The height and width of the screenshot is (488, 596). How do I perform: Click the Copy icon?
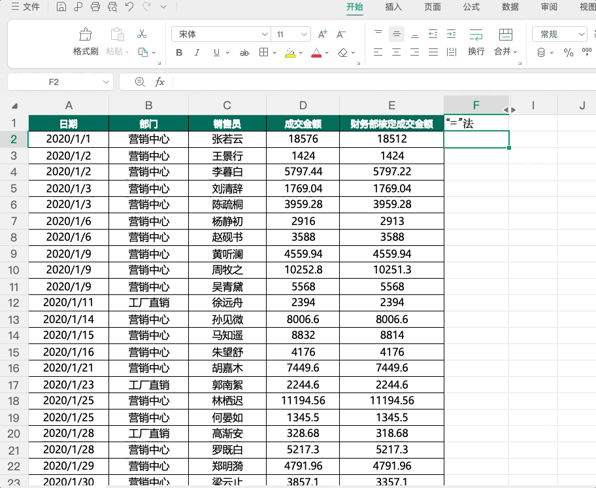[143, 52]
